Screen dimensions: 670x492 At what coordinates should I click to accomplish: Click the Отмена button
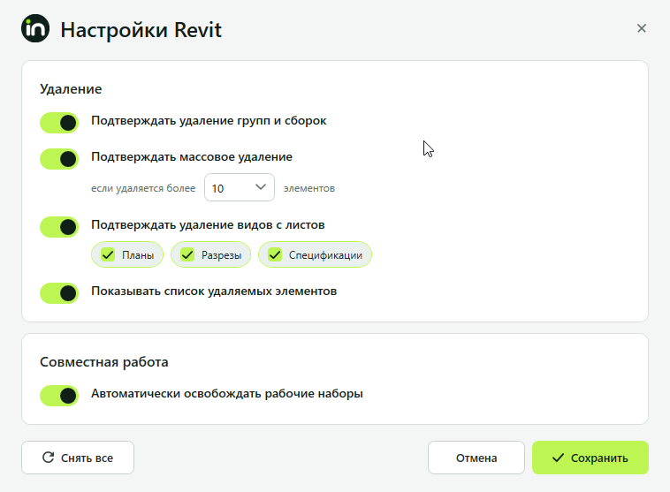476,458
